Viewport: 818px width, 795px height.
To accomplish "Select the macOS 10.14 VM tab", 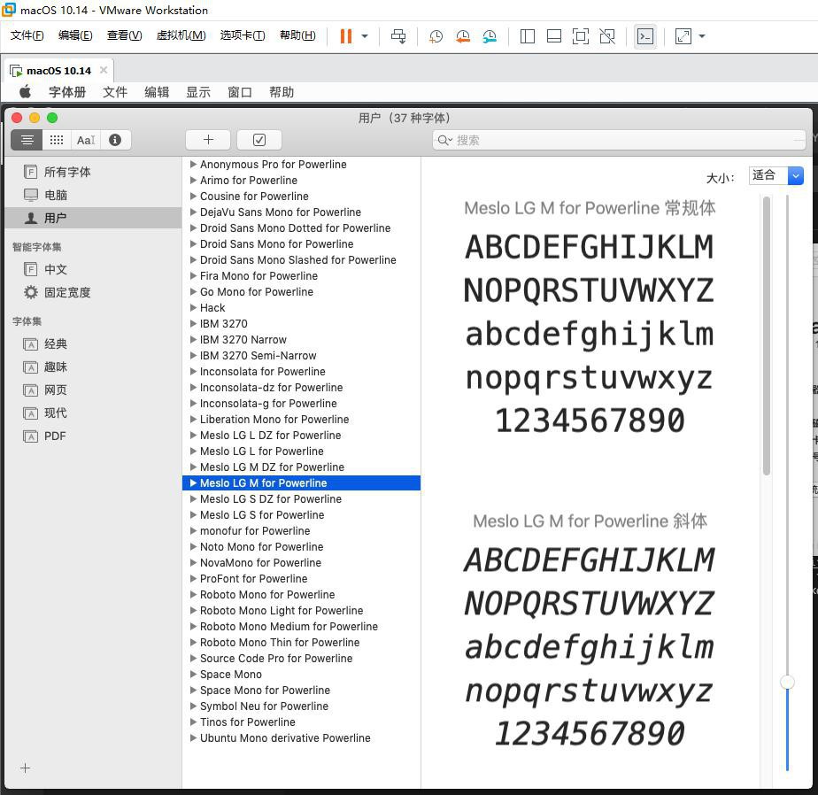I will [x=58, y=71].
